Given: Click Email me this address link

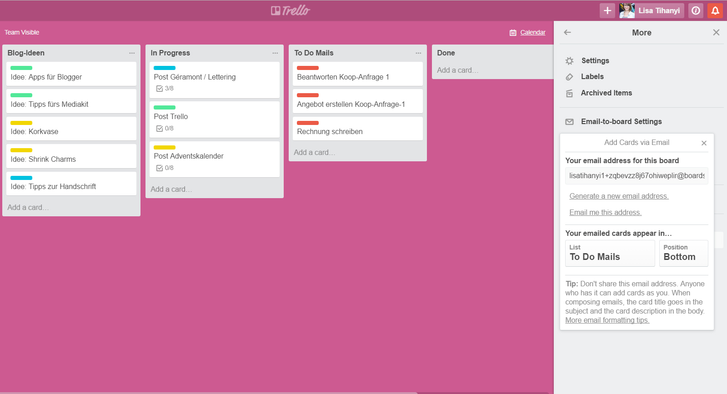Looking at the screenshot, I should [605, 213].
